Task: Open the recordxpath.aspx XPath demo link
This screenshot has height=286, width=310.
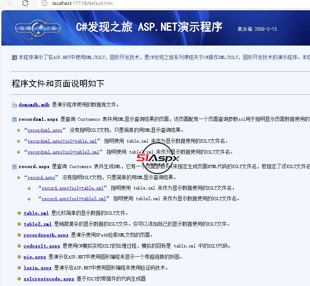Action: [46, 235]
